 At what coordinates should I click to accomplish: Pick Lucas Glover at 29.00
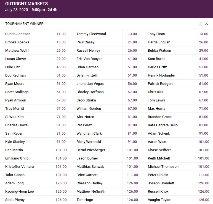pyautogui.click(x=61, y=59)
